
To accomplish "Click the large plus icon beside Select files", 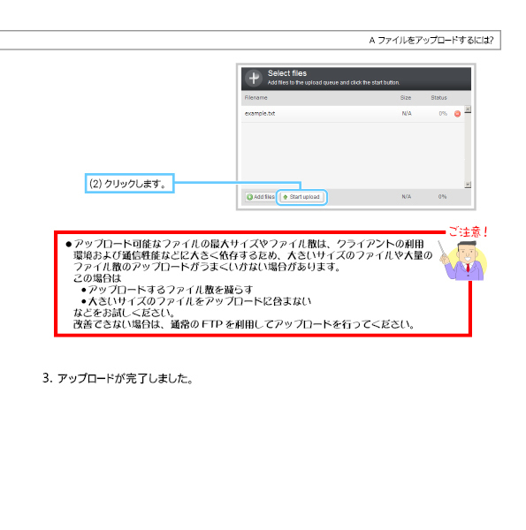I will pyautogui.click(x=254, y=79).
